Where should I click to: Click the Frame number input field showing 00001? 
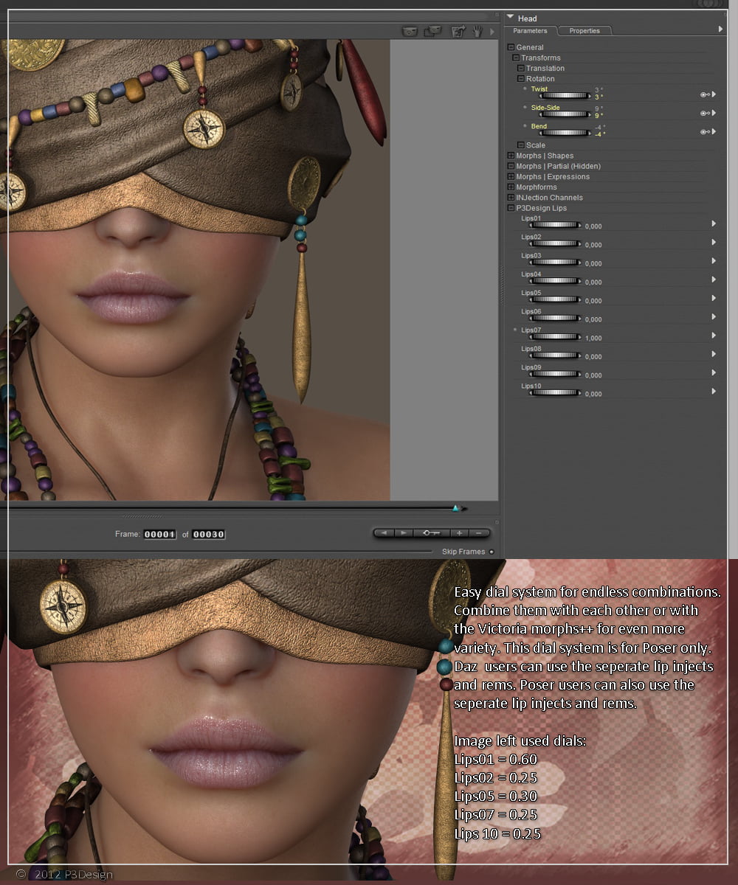pyautogui.click(x=159, y=534)
